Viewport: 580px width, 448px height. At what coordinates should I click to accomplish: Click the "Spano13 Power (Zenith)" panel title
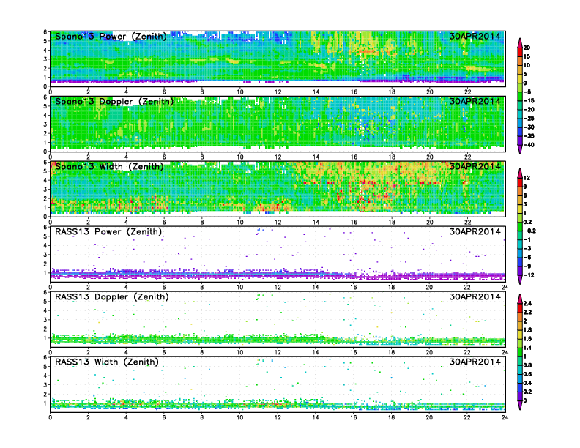pyautogui.click(x=111, y=37)
